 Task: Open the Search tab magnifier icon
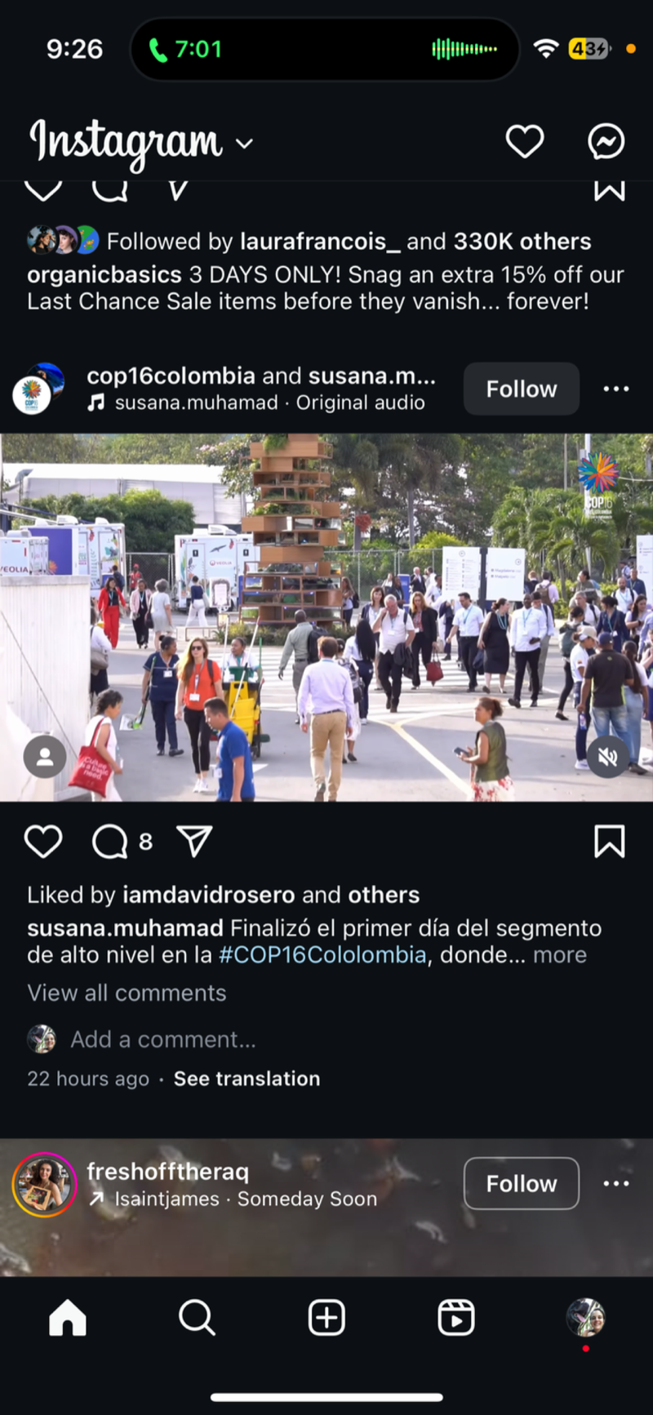(x=197, y=1317)
